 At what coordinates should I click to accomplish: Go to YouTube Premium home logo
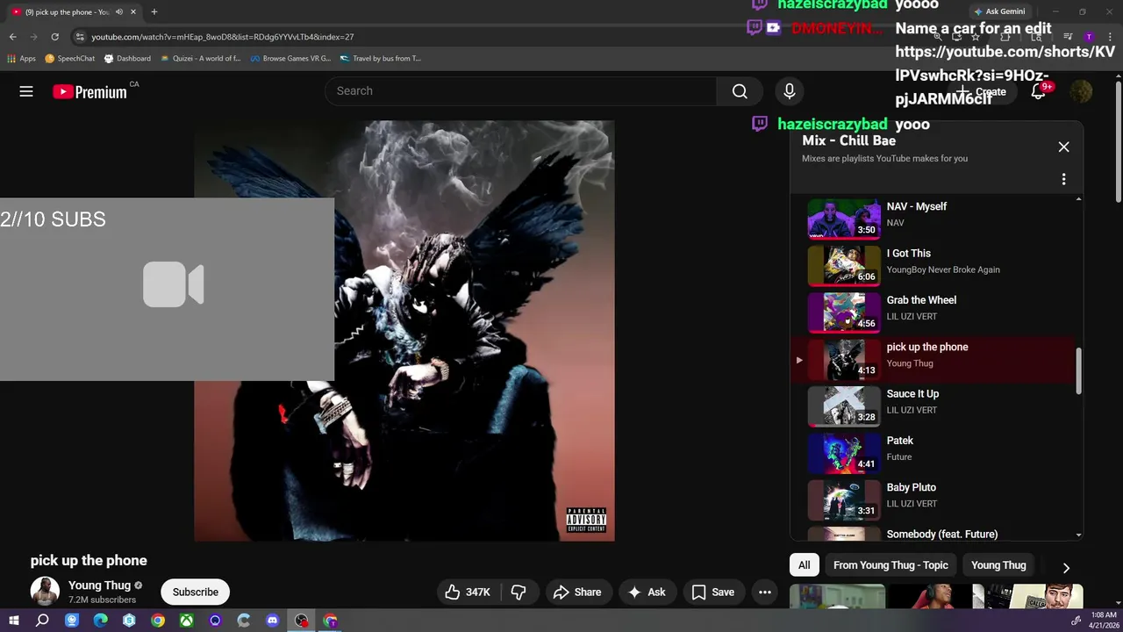tap(89, 92)
